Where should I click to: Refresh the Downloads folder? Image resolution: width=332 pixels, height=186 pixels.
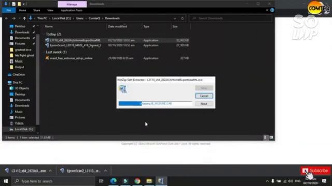pos(182,19)
